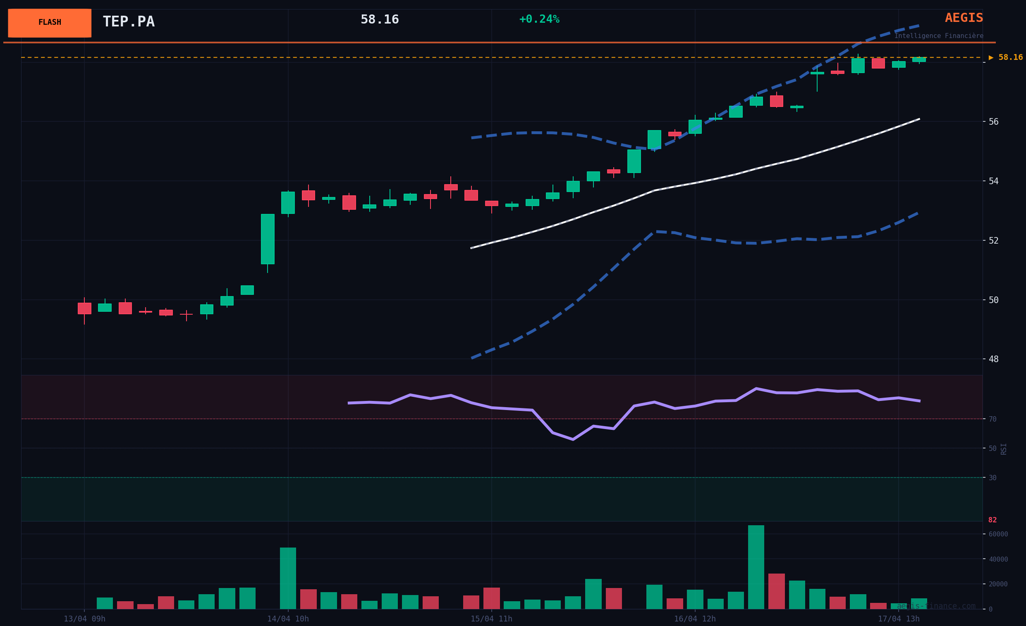The width and height of the screenshot is (1026, 626).
Task: Click the Intelligence Financière subtitle
Action: 939,36
